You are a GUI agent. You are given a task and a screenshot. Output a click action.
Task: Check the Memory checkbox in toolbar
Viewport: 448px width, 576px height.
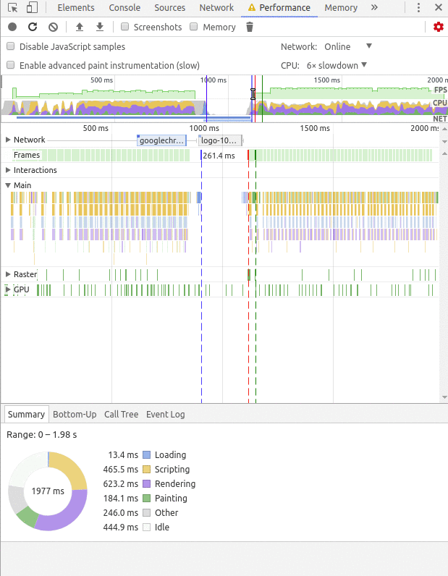pyautogui.click(x=193, y=27)
